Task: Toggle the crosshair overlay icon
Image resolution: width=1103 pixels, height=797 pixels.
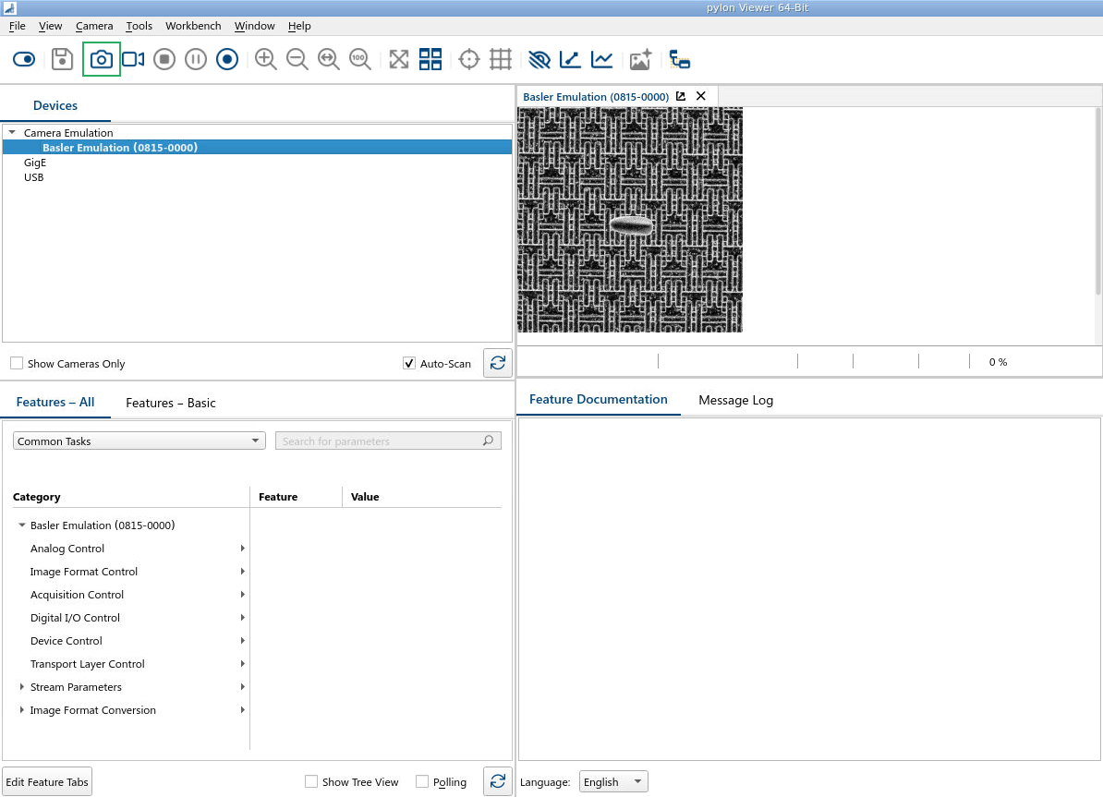Action: coord(468,59)
